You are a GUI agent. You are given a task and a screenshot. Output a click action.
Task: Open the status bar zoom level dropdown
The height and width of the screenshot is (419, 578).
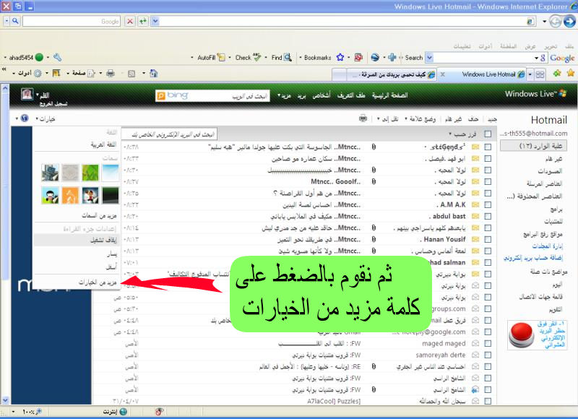[x=13, y=412]
